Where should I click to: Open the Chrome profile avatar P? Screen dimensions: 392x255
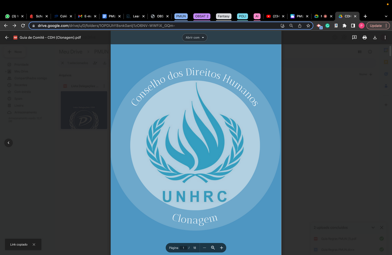click(361, 25)
